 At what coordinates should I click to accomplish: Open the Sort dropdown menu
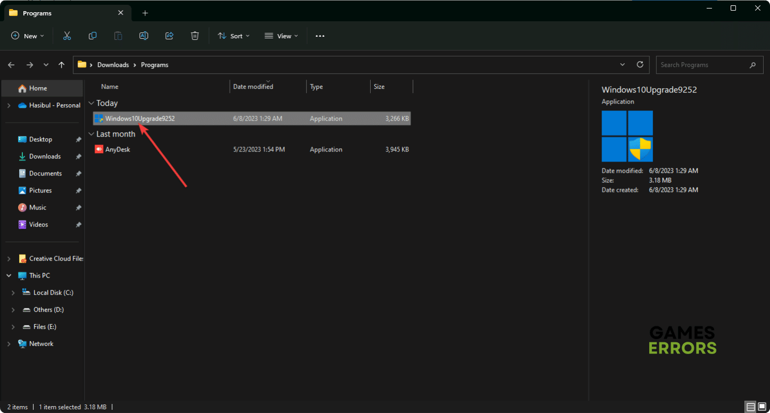pos(233,36)
